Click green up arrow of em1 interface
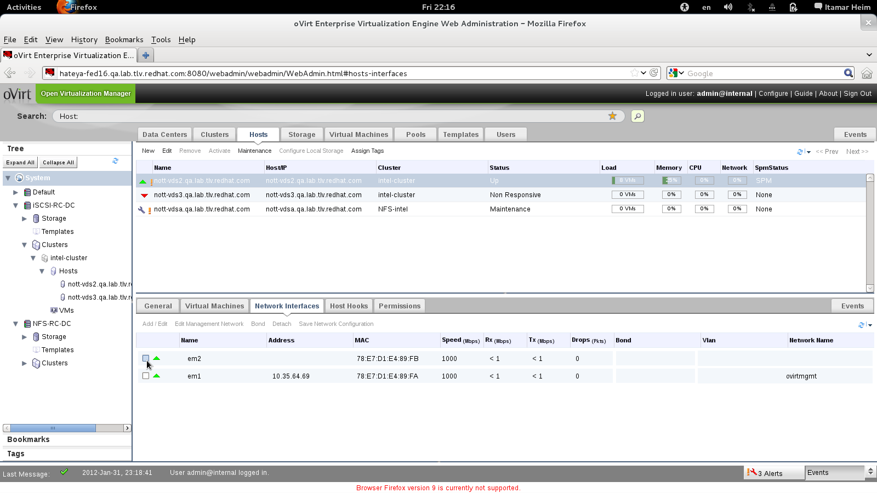 (157, 376)
